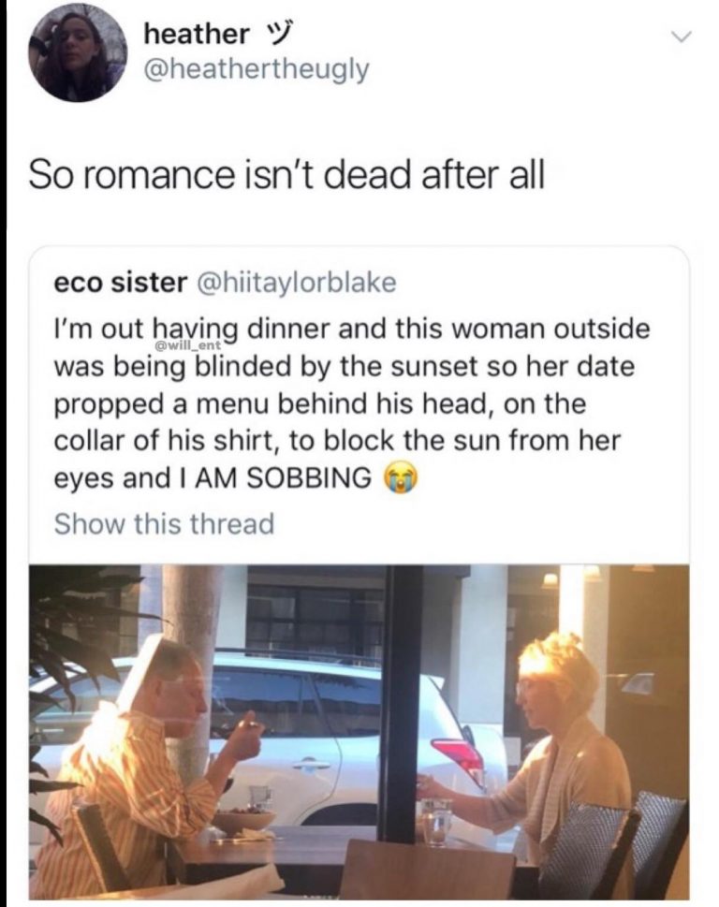The image size is (719, 907).
Task: Select the "So romance isn't dead" tweet text
Action: (x=286, y=175)
